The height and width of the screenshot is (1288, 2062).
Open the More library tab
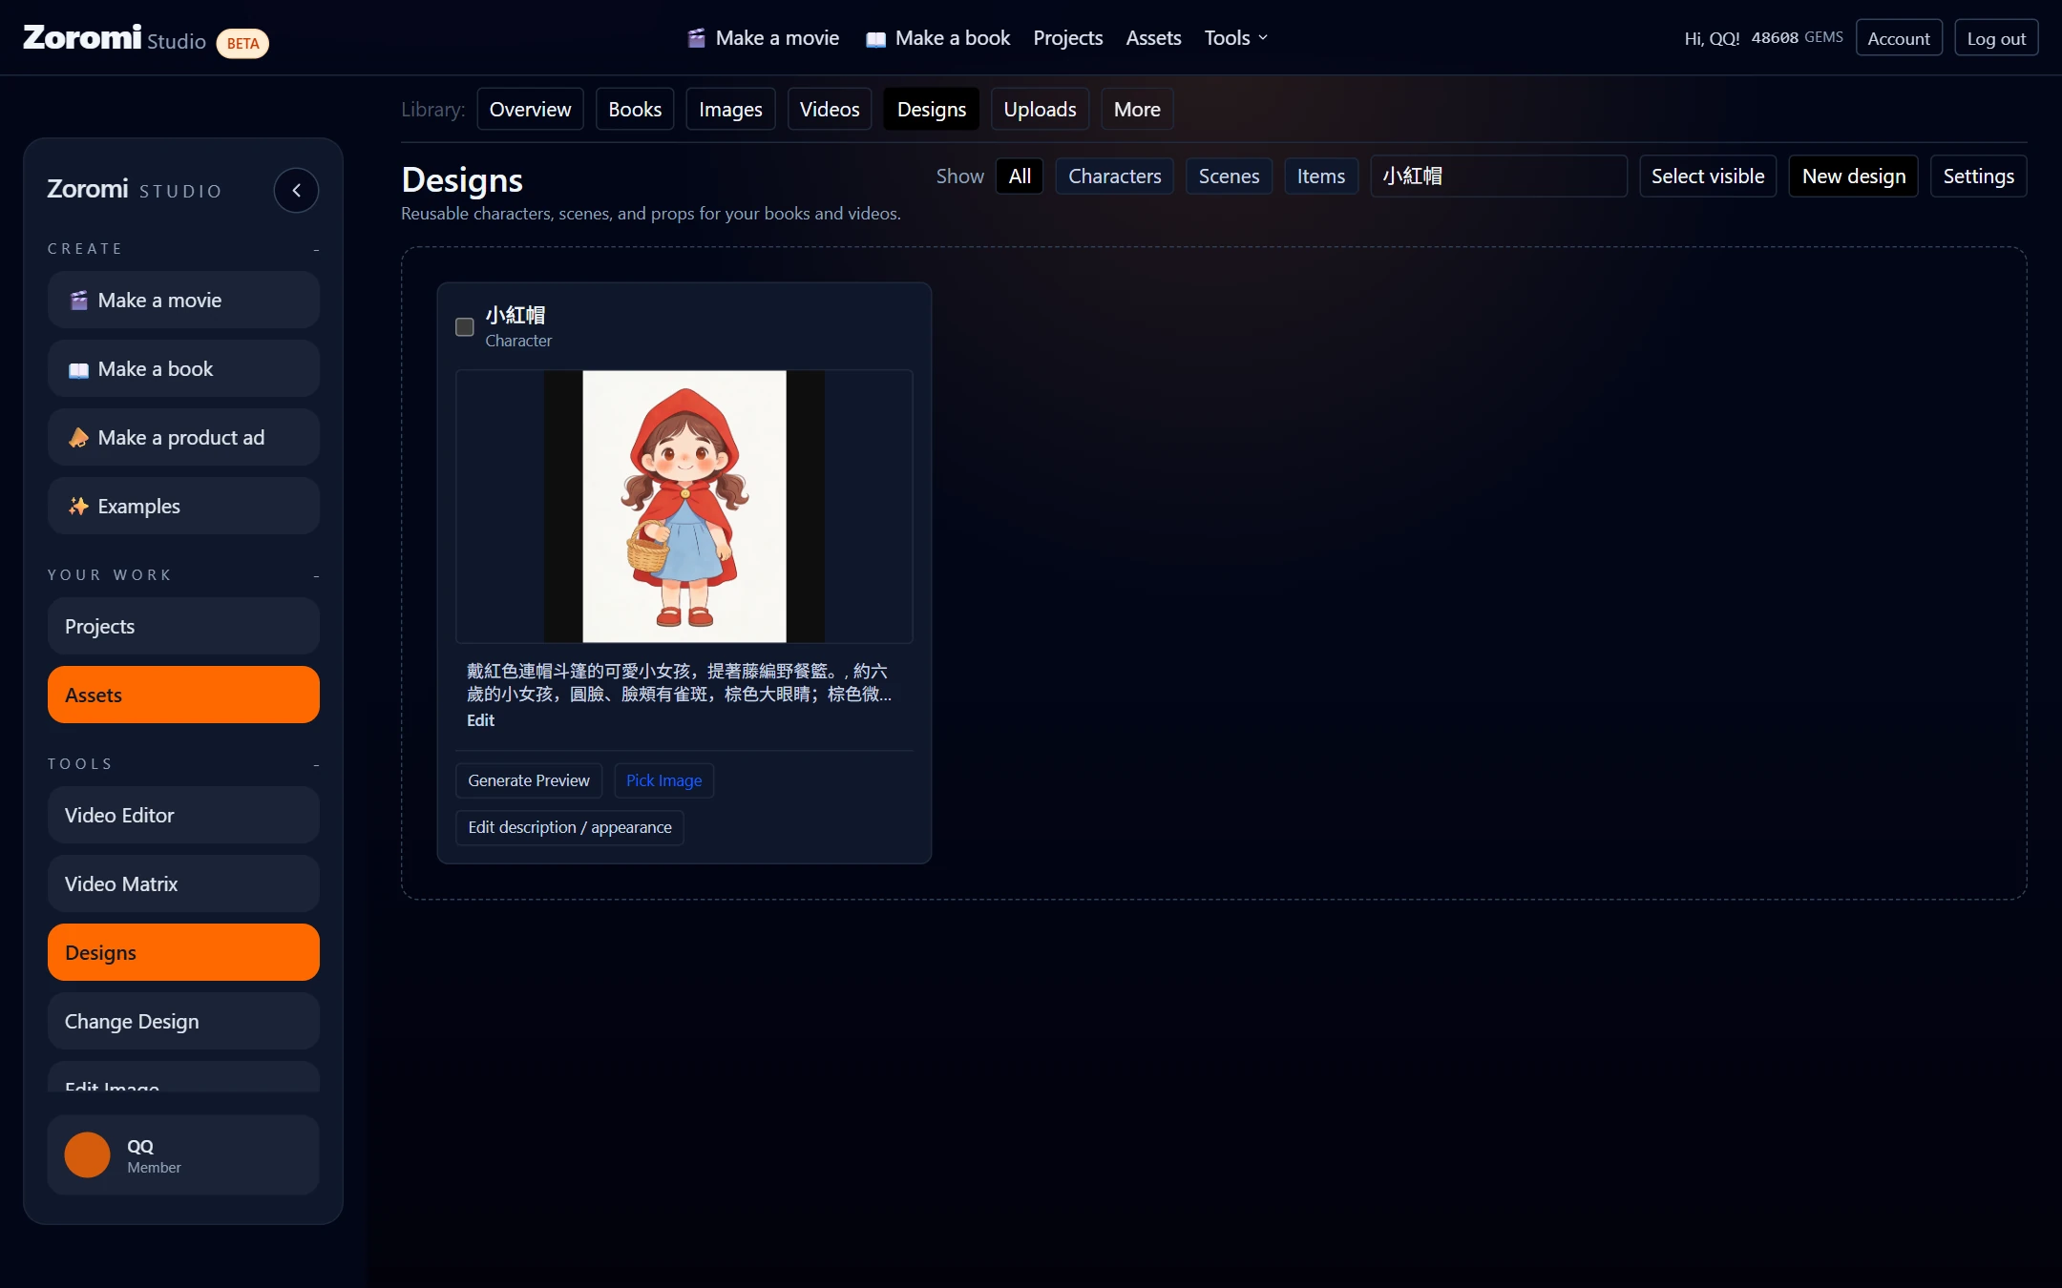tap(1137, 109)
